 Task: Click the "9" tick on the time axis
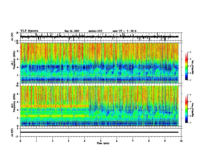tap(165, 141)
